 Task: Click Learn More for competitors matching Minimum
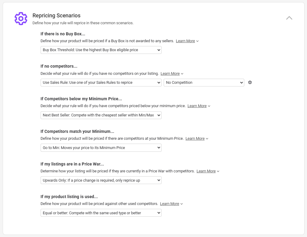[x=195, y=139]
